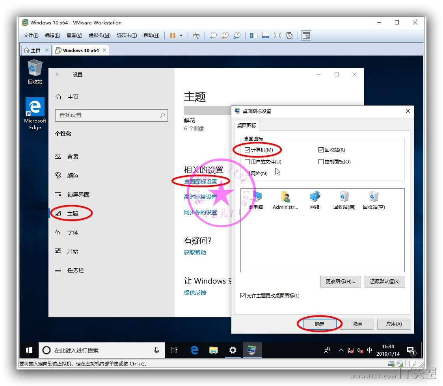443x386 pixels.
Task: Cancel the dialog with 取消
Action: coord(357,324)
